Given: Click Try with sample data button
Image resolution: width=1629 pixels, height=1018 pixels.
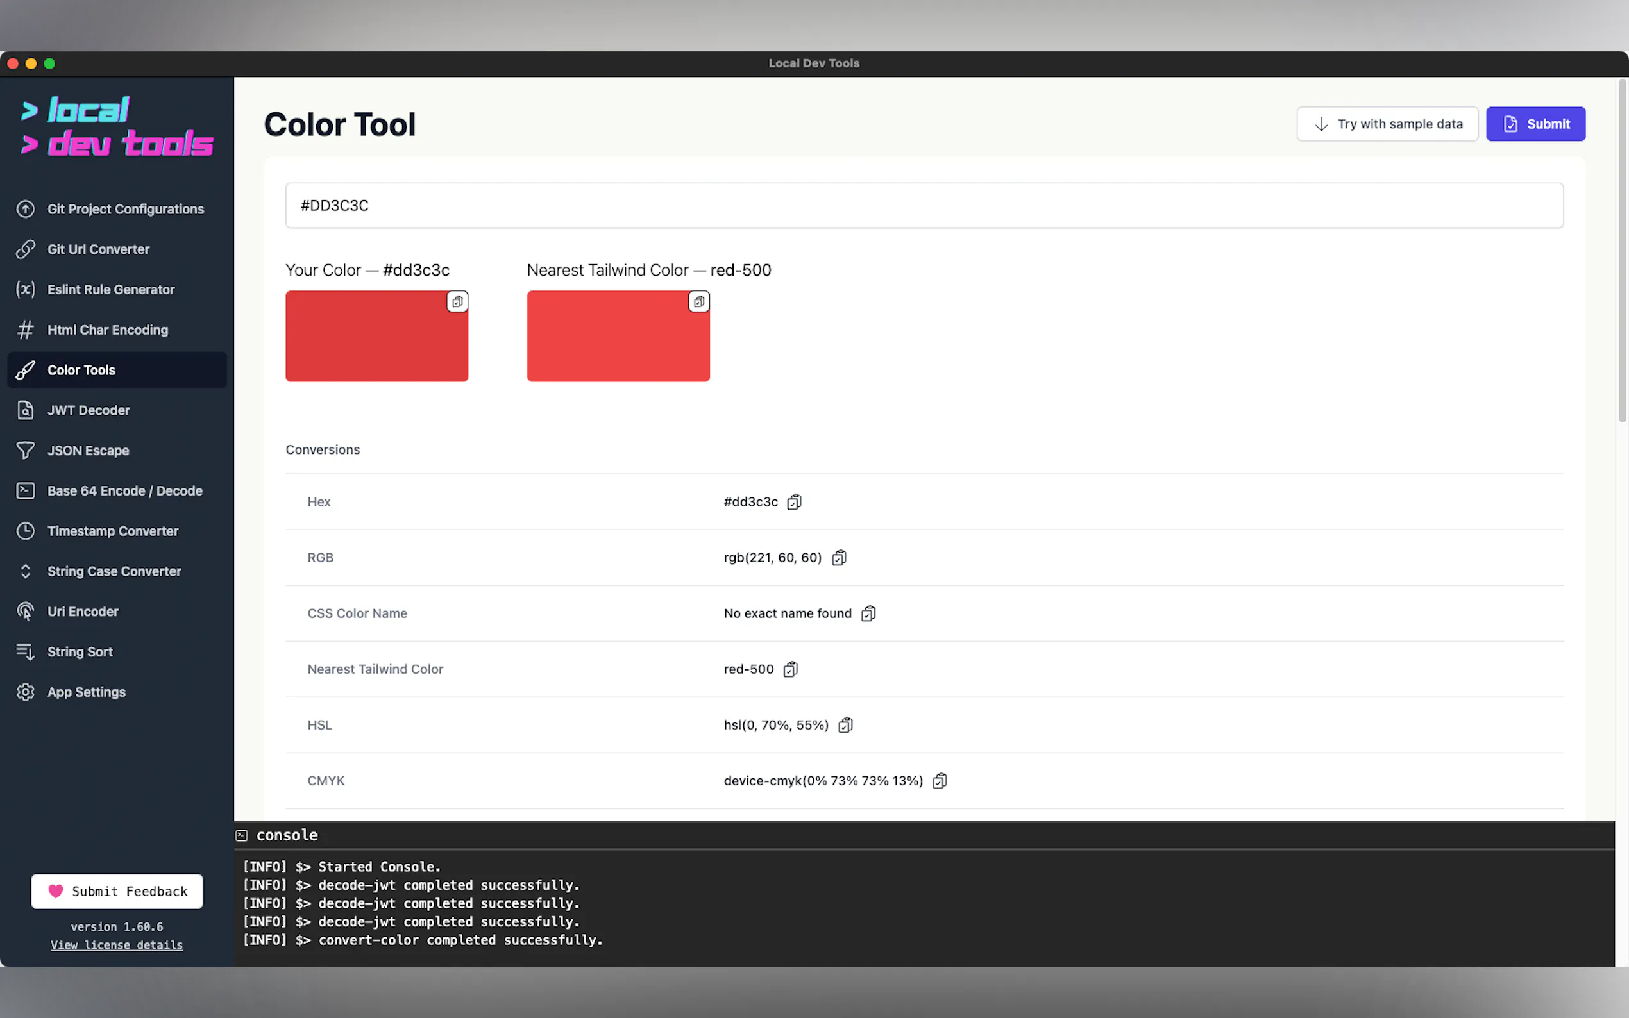Looking at the screenshot, I should [x=1387, y=124].
